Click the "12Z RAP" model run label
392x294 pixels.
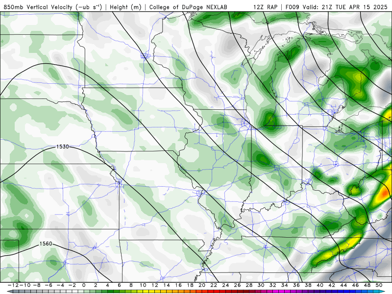pyautogui.click(x=265, y=7)
